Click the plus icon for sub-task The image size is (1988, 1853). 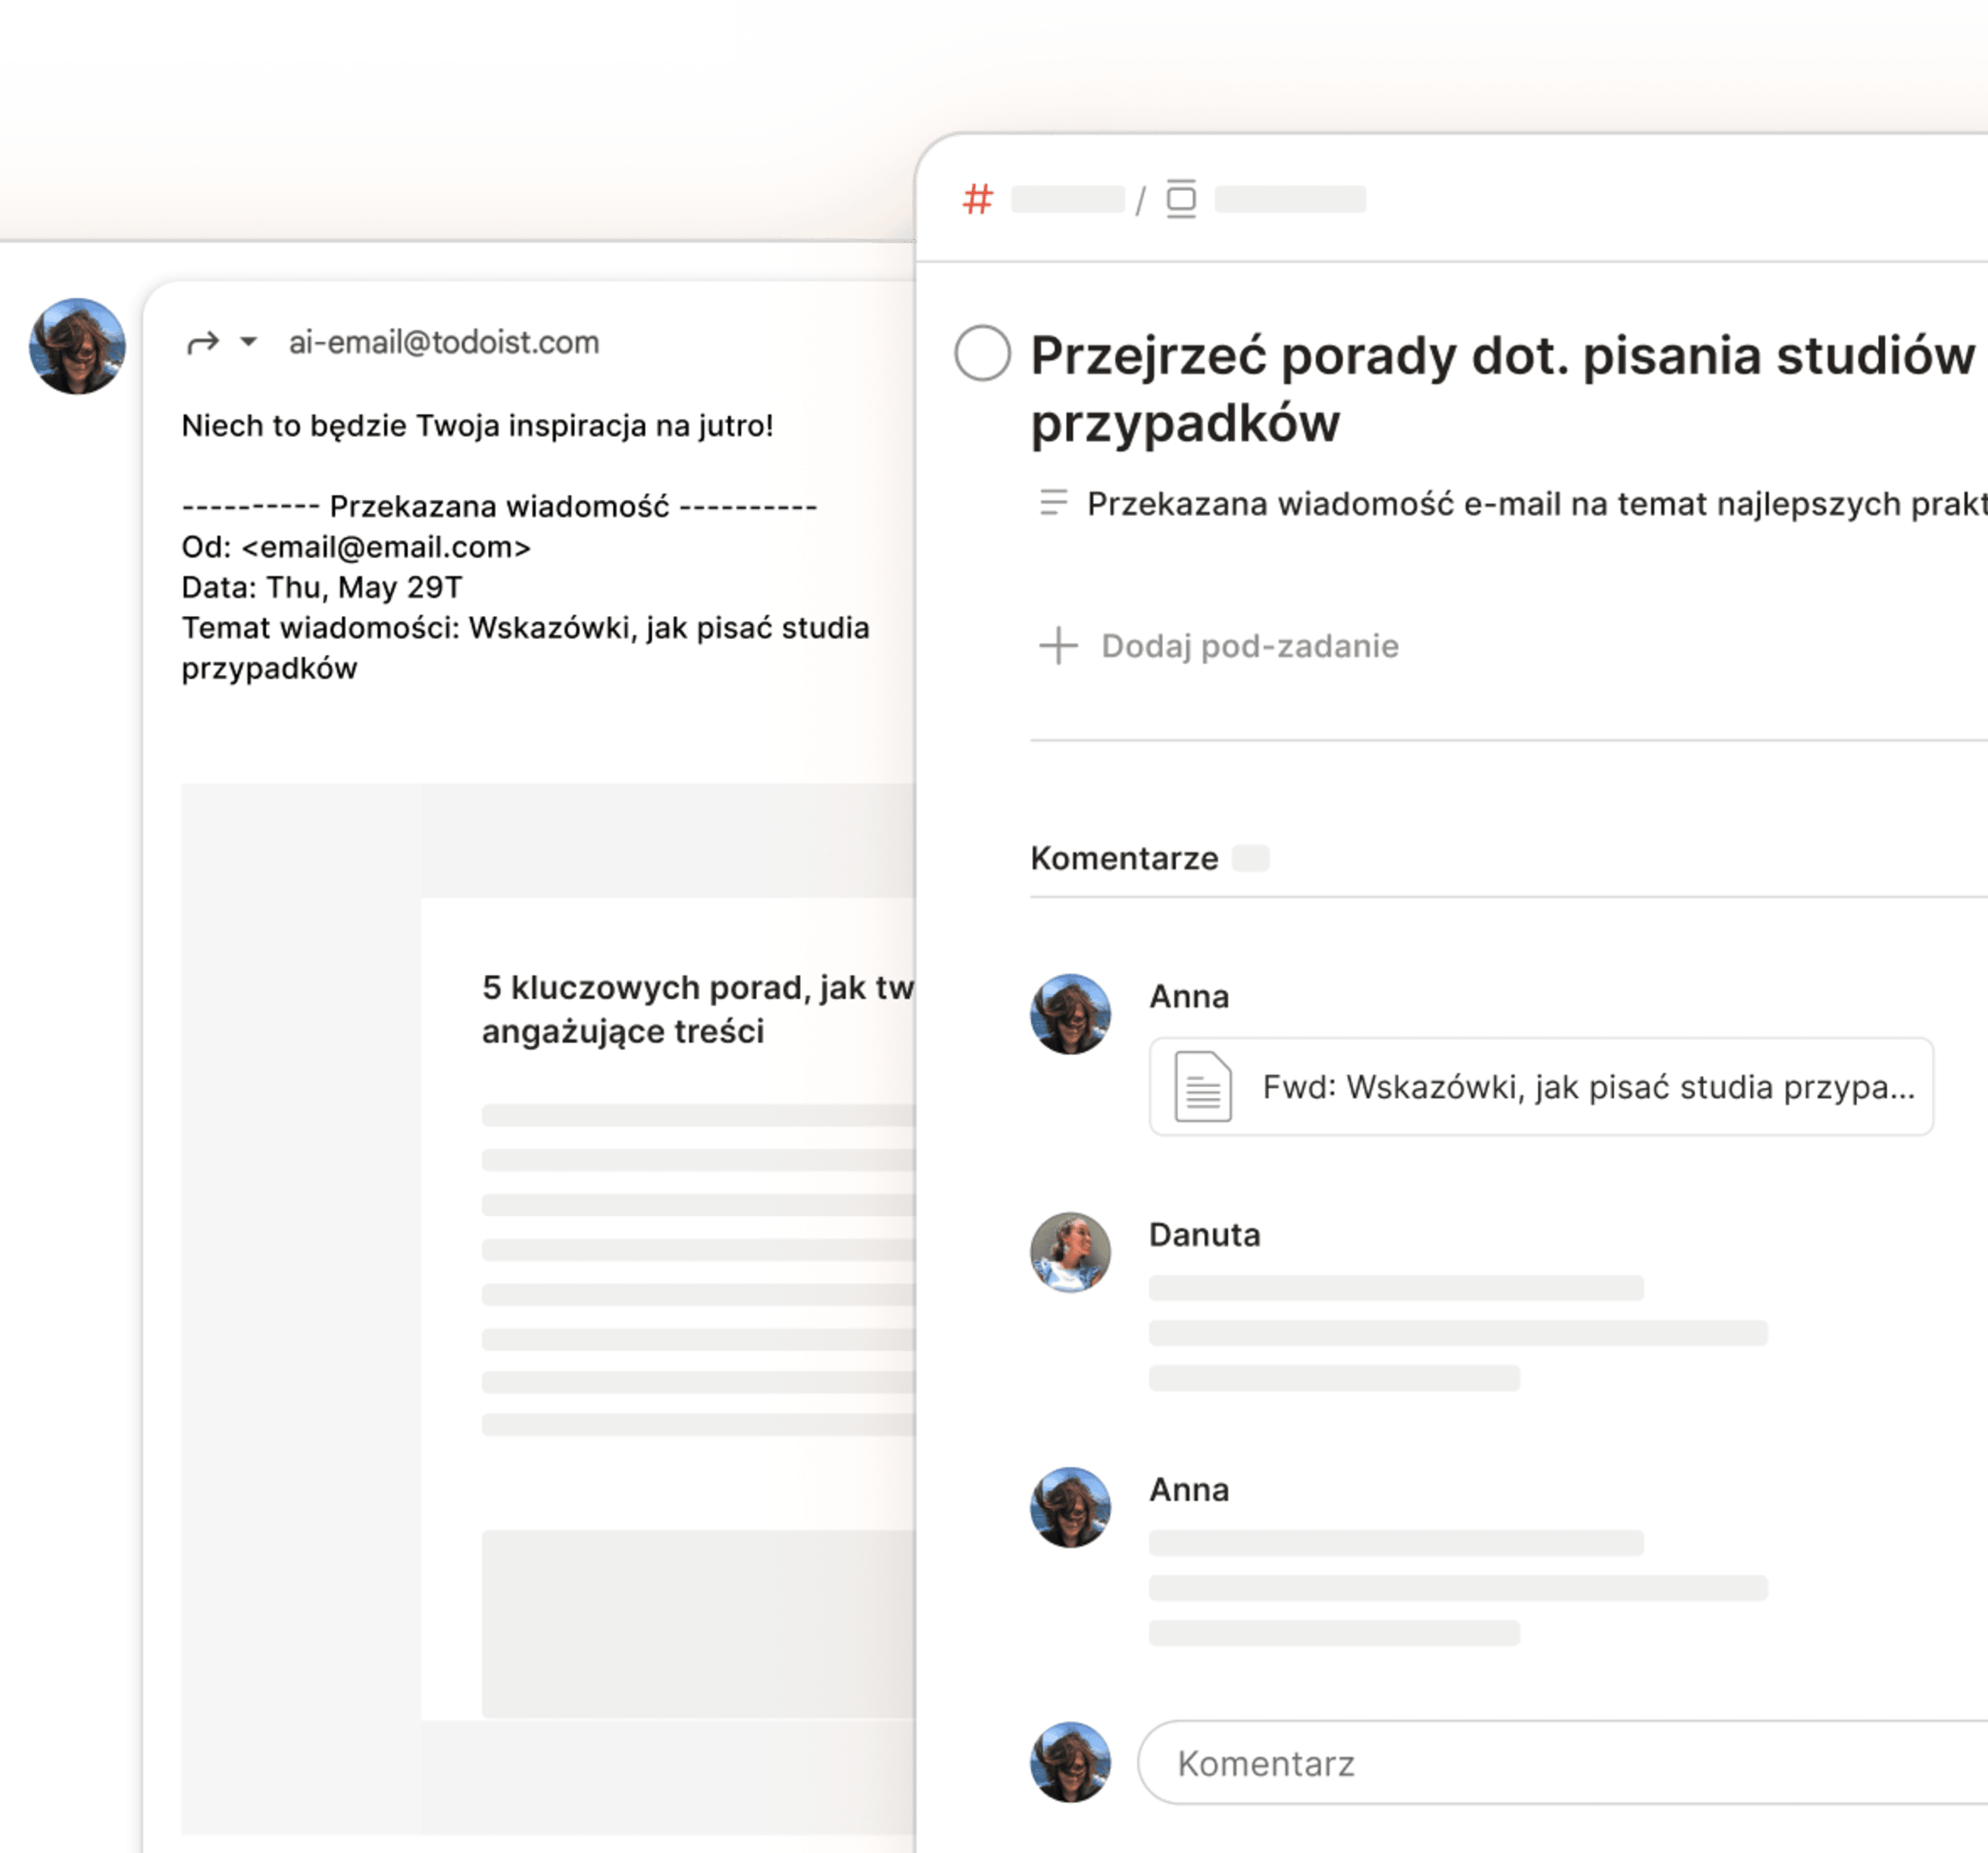[x=1058, y=646]
